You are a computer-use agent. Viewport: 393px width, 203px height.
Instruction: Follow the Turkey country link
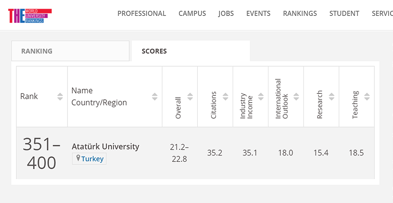(x=92, y=159)
